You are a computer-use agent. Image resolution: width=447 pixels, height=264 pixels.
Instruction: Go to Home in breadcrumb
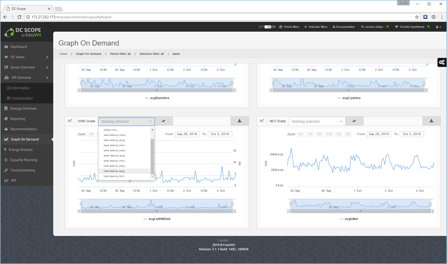point(63,54)
